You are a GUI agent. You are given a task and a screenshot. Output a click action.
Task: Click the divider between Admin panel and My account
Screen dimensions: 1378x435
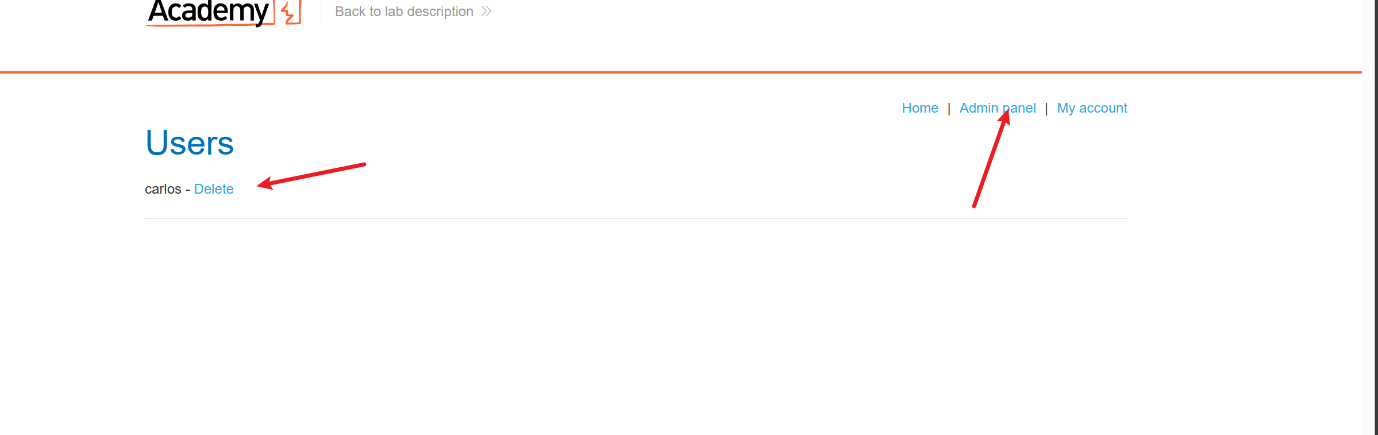[x=1047, y=108]
